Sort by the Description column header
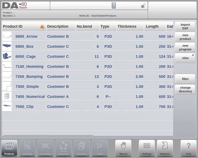This screenshot has height=158, width=198. pyautogui.click(x=58, y=27)
